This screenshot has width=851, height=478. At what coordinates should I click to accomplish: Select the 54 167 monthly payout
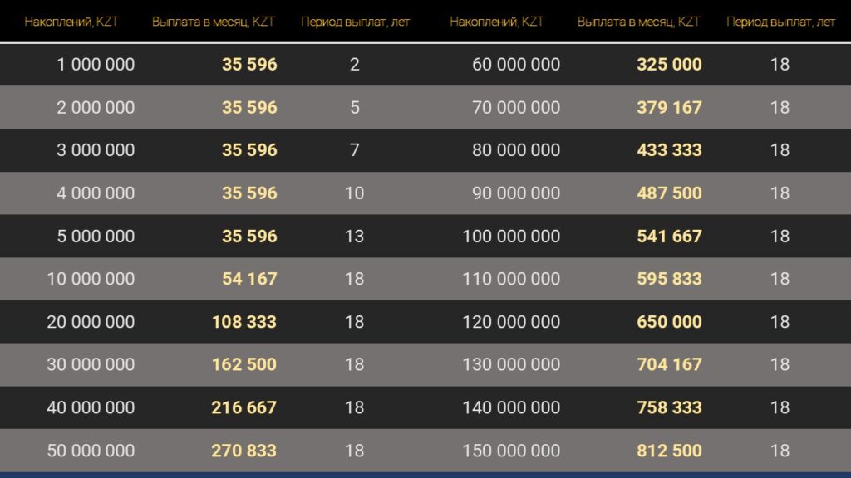[x=249, y=279]
